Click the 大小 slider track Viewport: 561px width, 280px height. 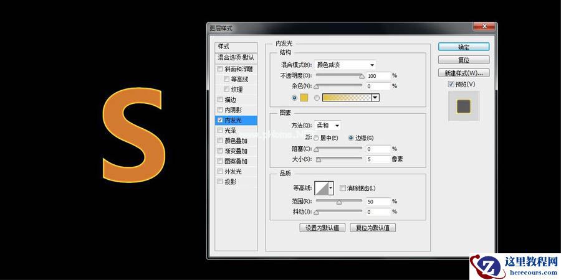[x=338, y=159]
